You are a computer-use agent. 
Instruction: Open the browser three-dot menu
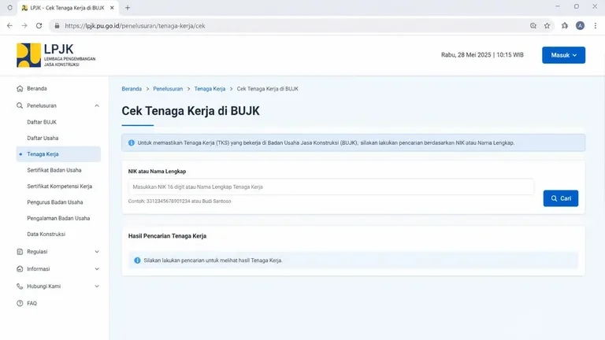coord(596,26)
